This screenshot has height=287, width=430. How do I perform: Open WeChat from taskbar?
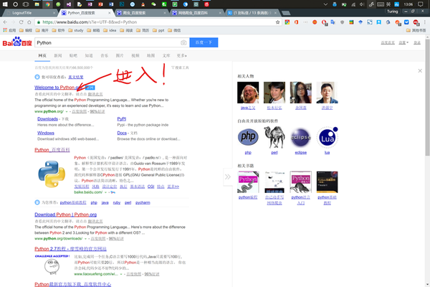pos(153,4)
